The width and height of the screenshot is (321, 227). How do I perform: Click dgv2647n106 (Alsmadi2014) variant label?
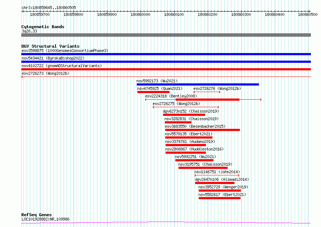point(222,179)
